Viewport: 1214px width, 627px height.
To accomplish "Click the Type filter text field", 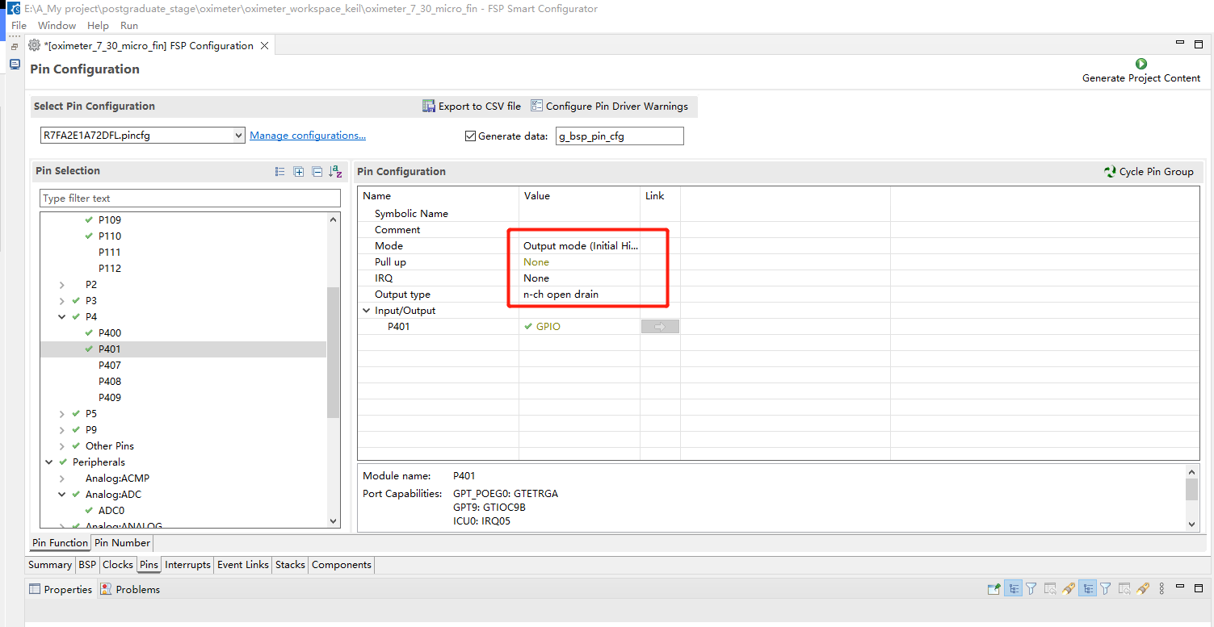I will (191, 199).
